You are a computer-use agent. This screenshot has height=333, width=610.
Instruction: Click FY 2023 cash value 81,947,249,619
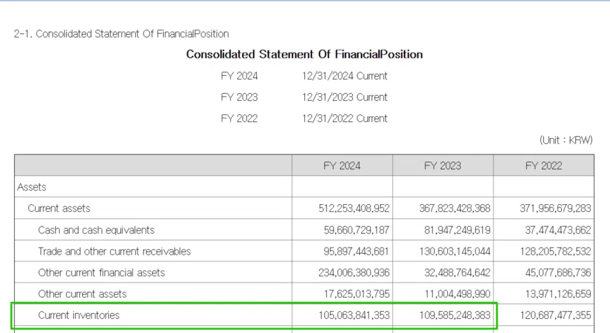pos(455,230)
